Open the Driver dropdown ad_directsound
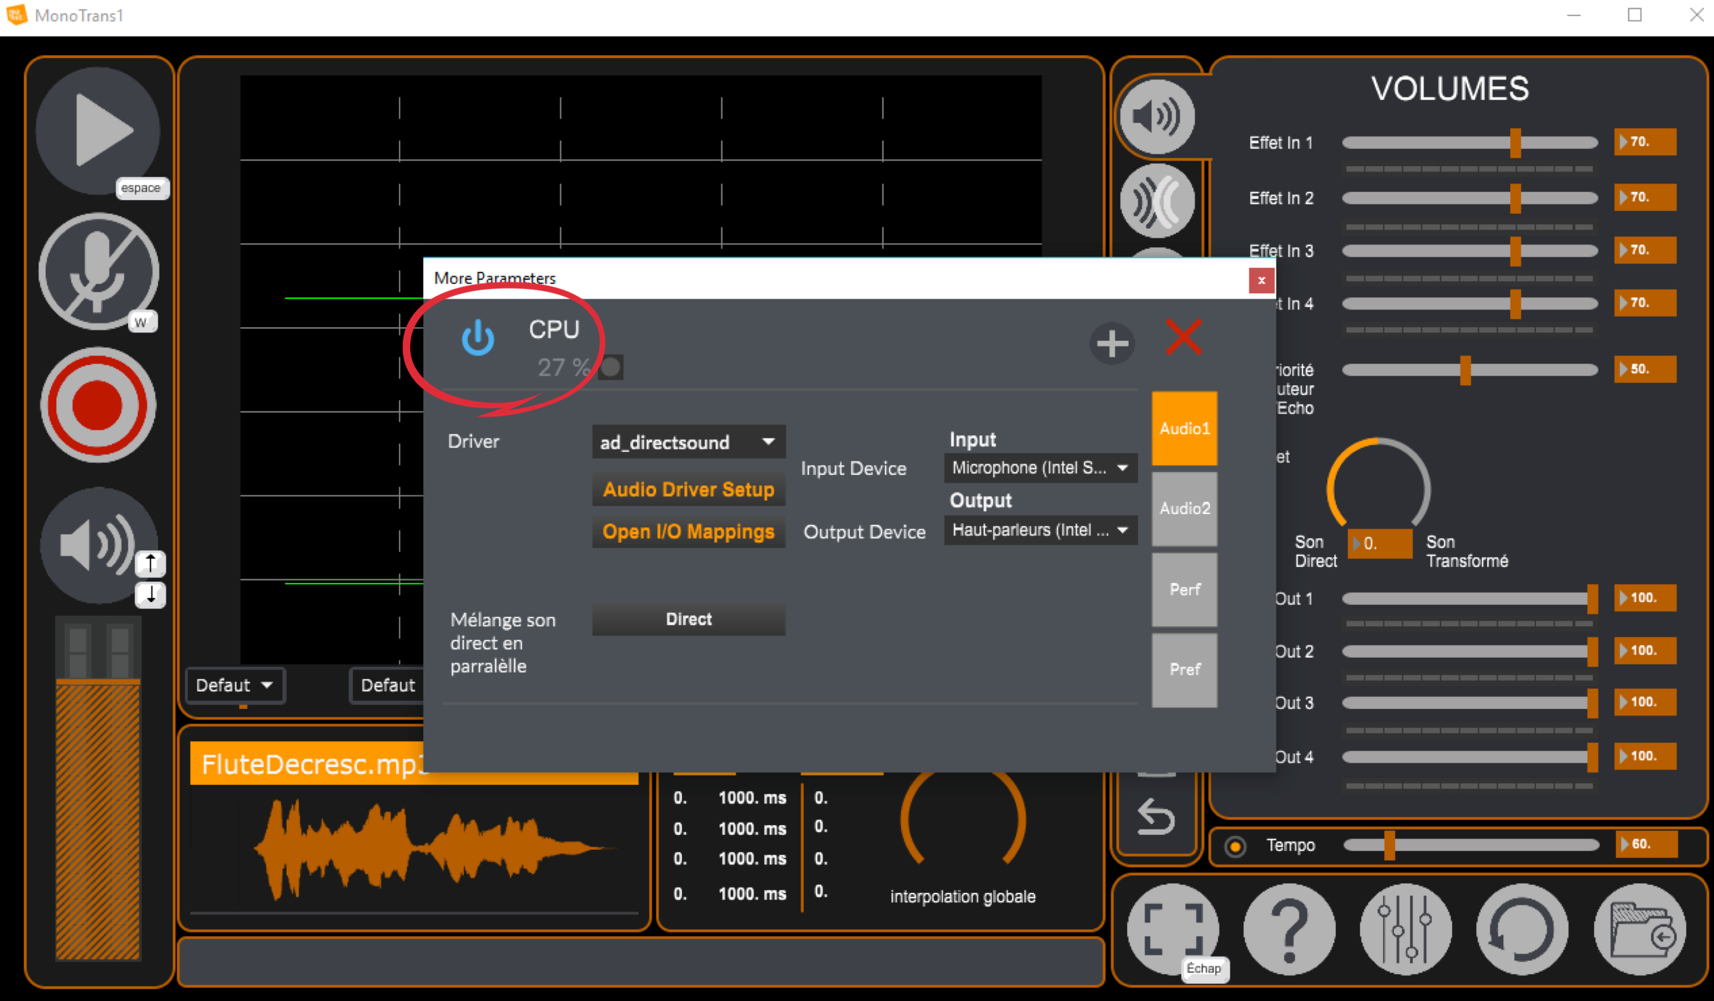The image size is (1714, 1001). (x=688, y=442)
